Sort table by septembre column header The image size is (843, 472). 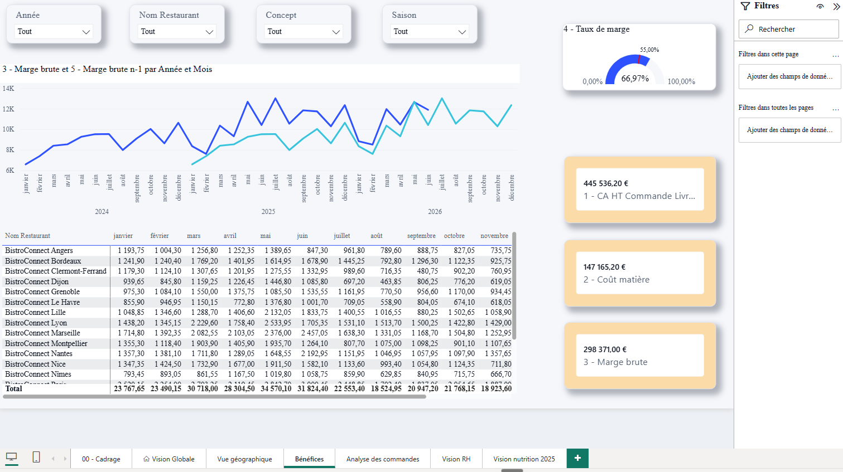tap(421, 236)
